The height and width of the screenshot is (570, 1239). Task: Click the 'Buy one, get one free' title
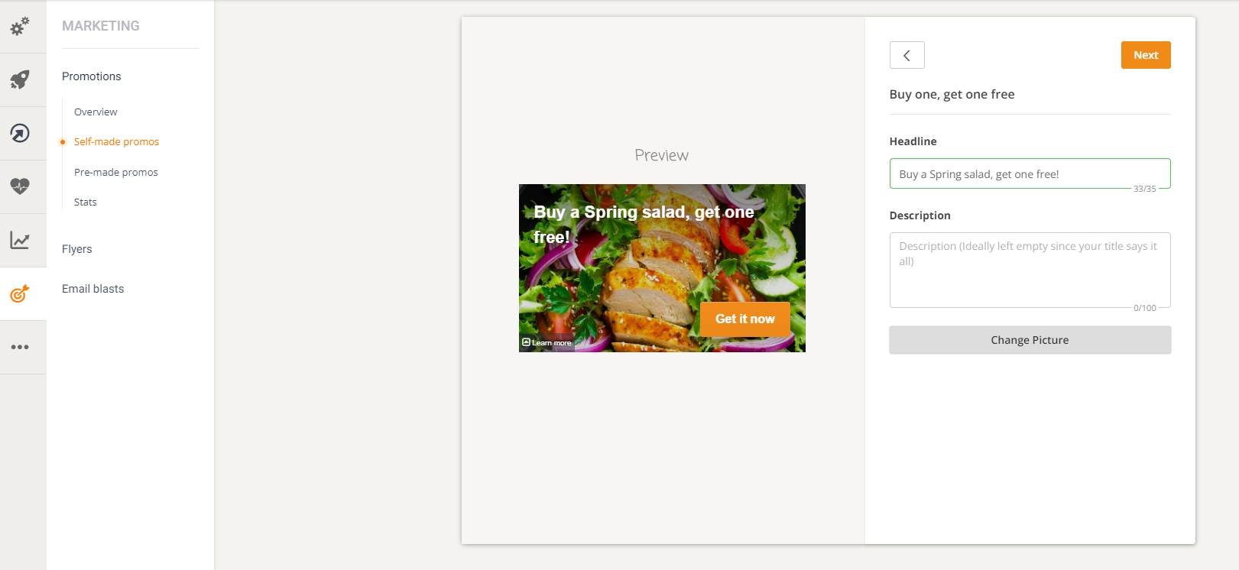[952, 94]
